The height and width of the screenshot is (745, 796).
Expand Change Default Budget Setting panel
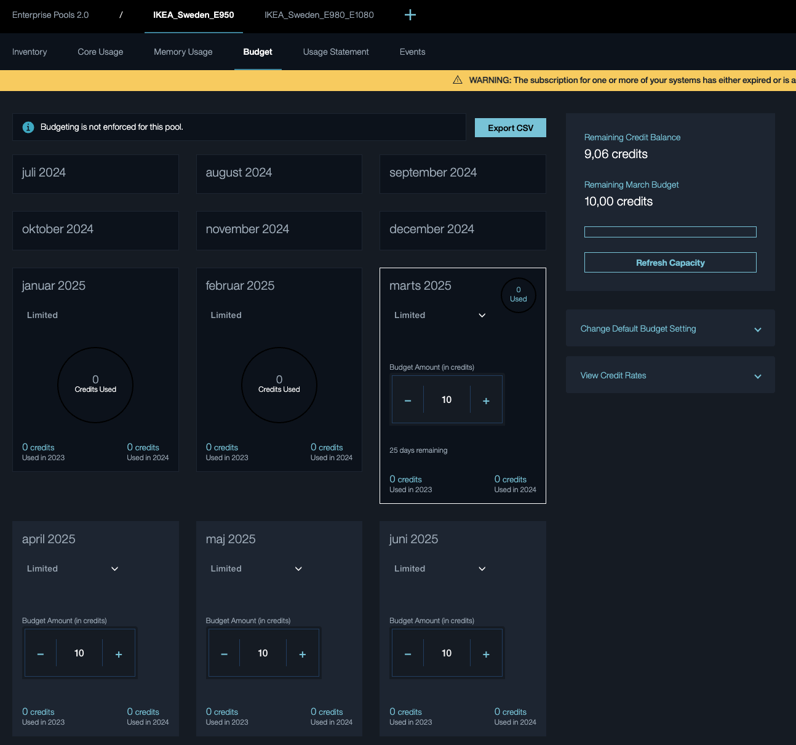(670, 329)
